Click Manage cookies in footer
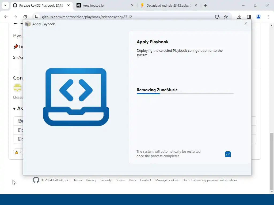 pyautogui.click(x=167, y=180)
